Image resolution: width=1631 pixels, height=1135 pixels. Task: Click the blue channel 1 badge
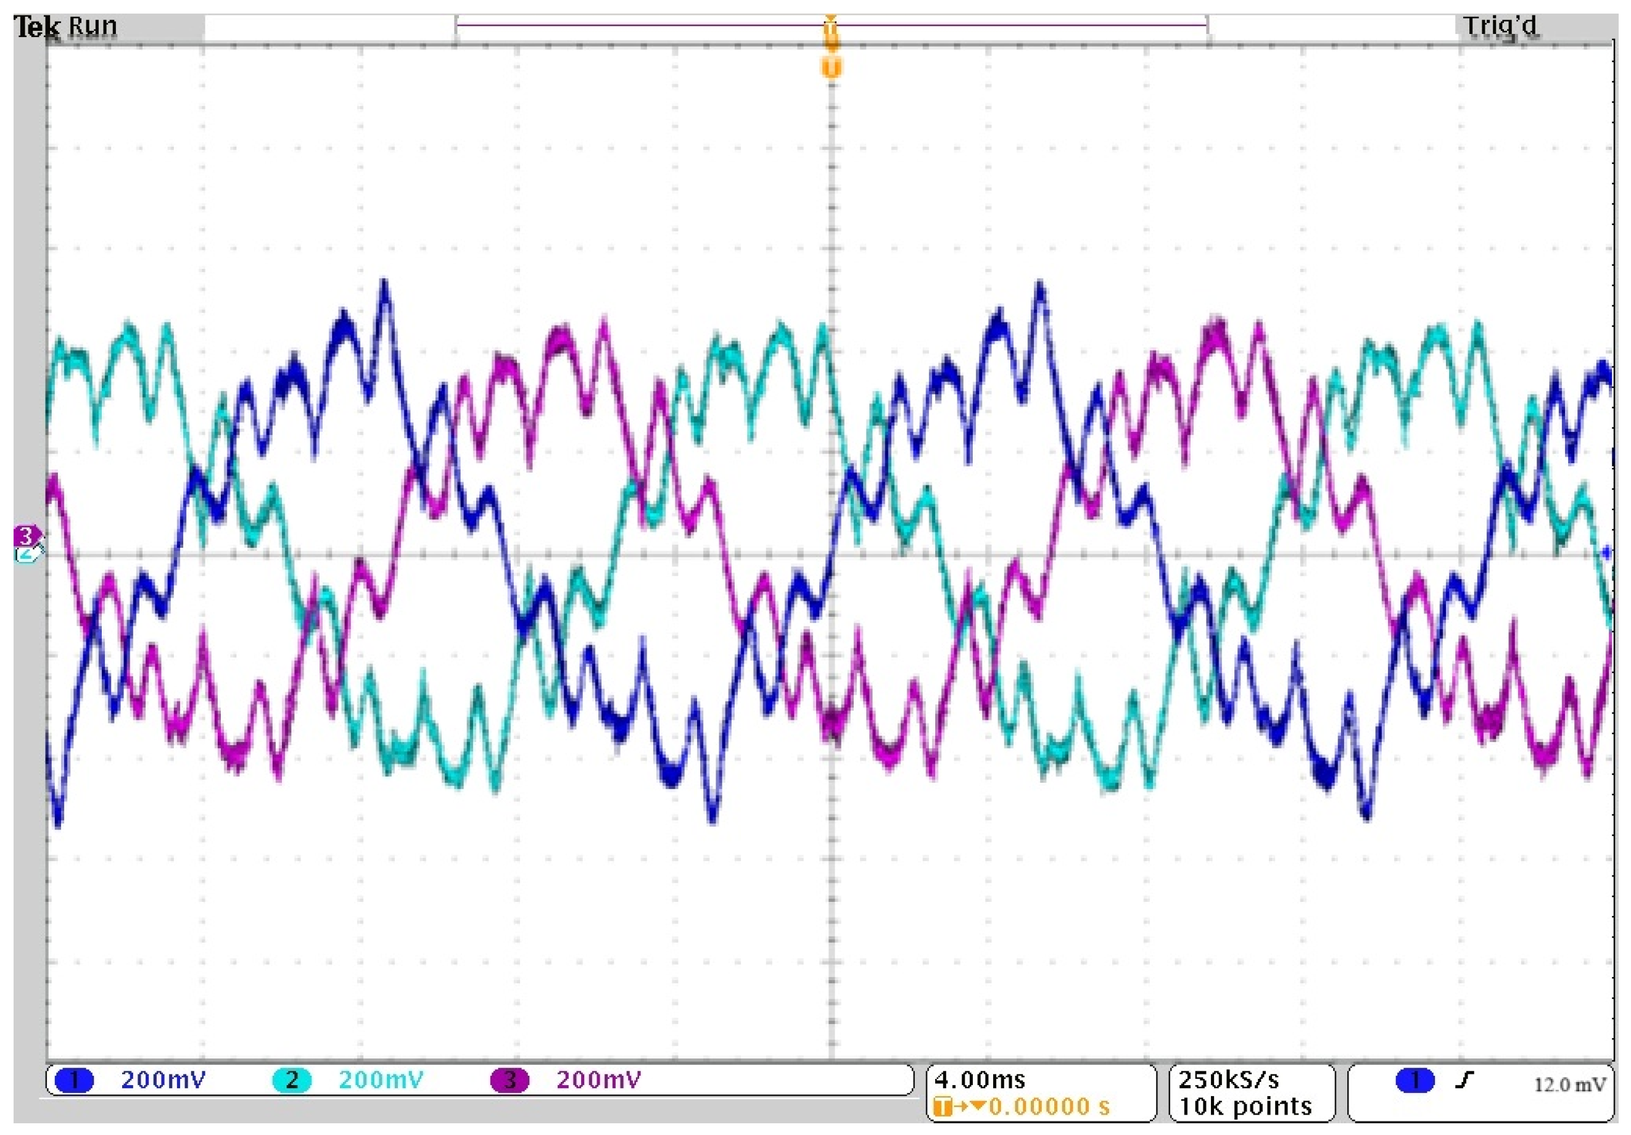click(74, 1080)
